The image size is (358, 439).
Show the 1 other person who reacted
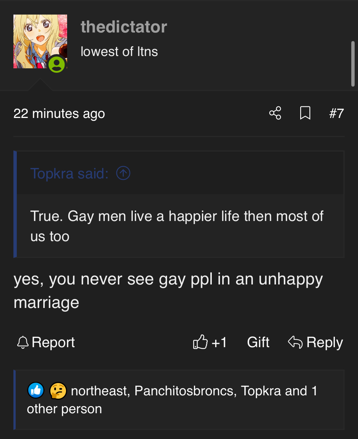(65, 409)
